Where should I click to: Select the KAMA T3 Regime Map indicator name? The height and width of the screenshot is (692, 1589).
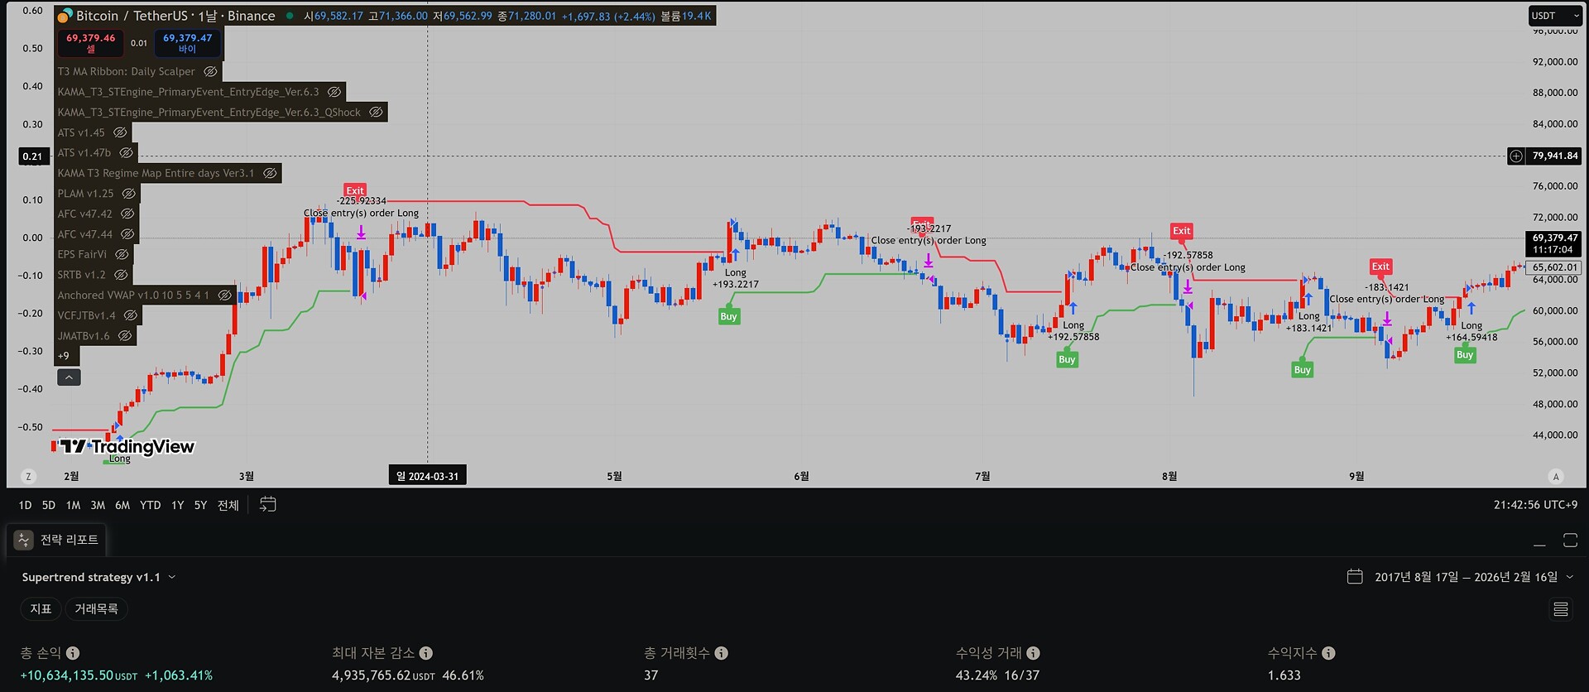pos(156,173)
